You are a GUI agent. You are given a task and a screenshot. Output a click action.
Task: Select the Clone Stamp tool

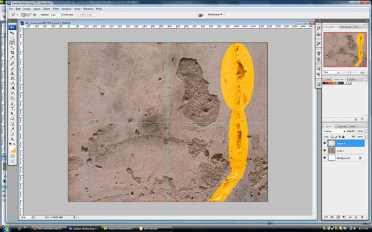point(12,74)
